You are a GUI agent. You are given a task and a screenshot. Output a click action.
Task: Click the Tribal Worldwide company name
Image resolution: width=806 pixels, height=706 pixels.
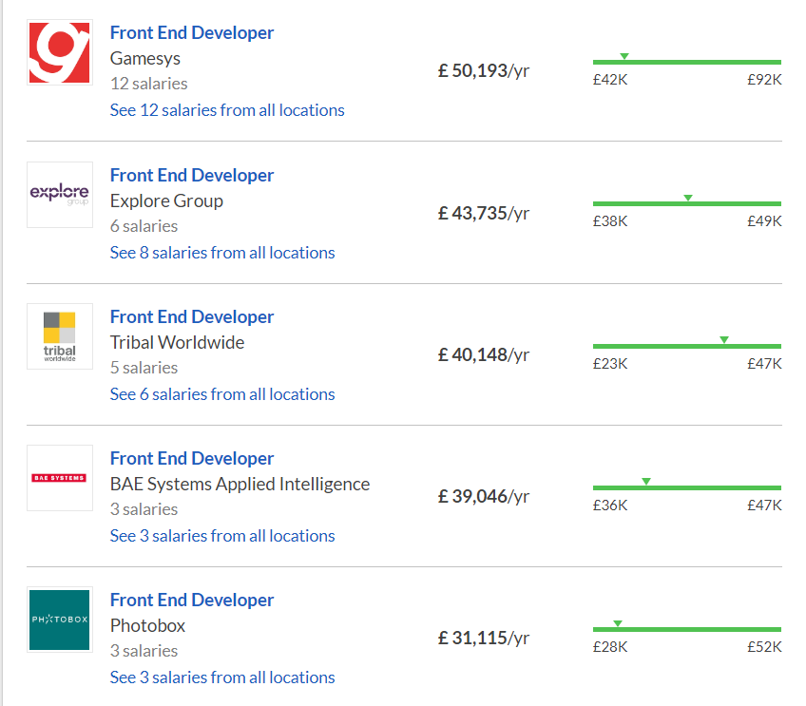pos(178,342)
